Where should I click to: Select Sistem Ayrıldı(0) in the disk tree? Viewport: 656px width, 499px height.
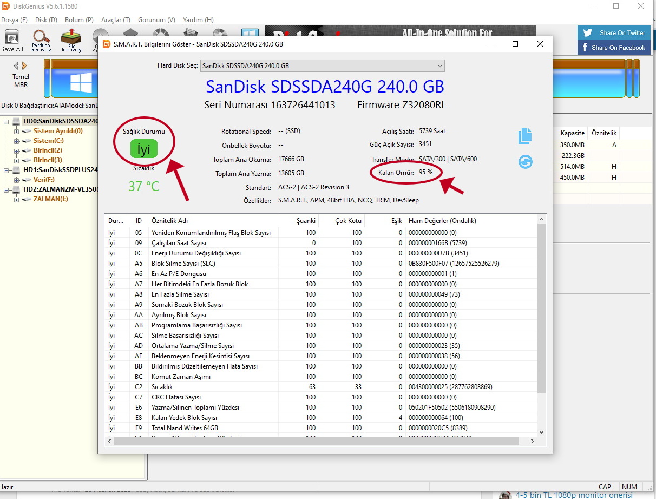58,131
